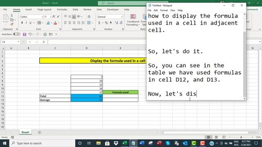
Task: Decrease font size with smaller A icon
Action: click(x=58, y=17)
